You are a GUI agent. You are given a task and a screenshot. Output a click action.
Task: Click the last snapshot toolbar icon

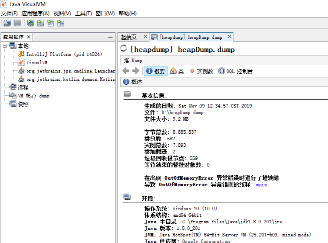click(61, 23)
